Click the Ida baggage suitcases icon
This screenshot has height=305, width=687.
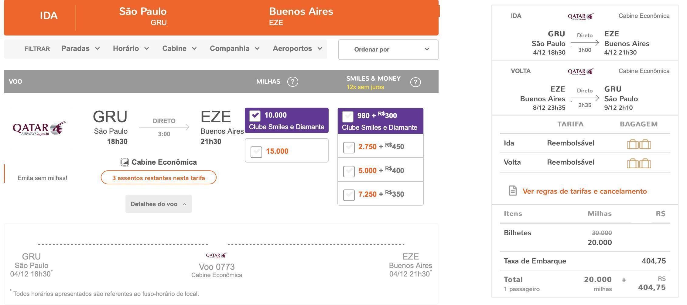[639, 144]
